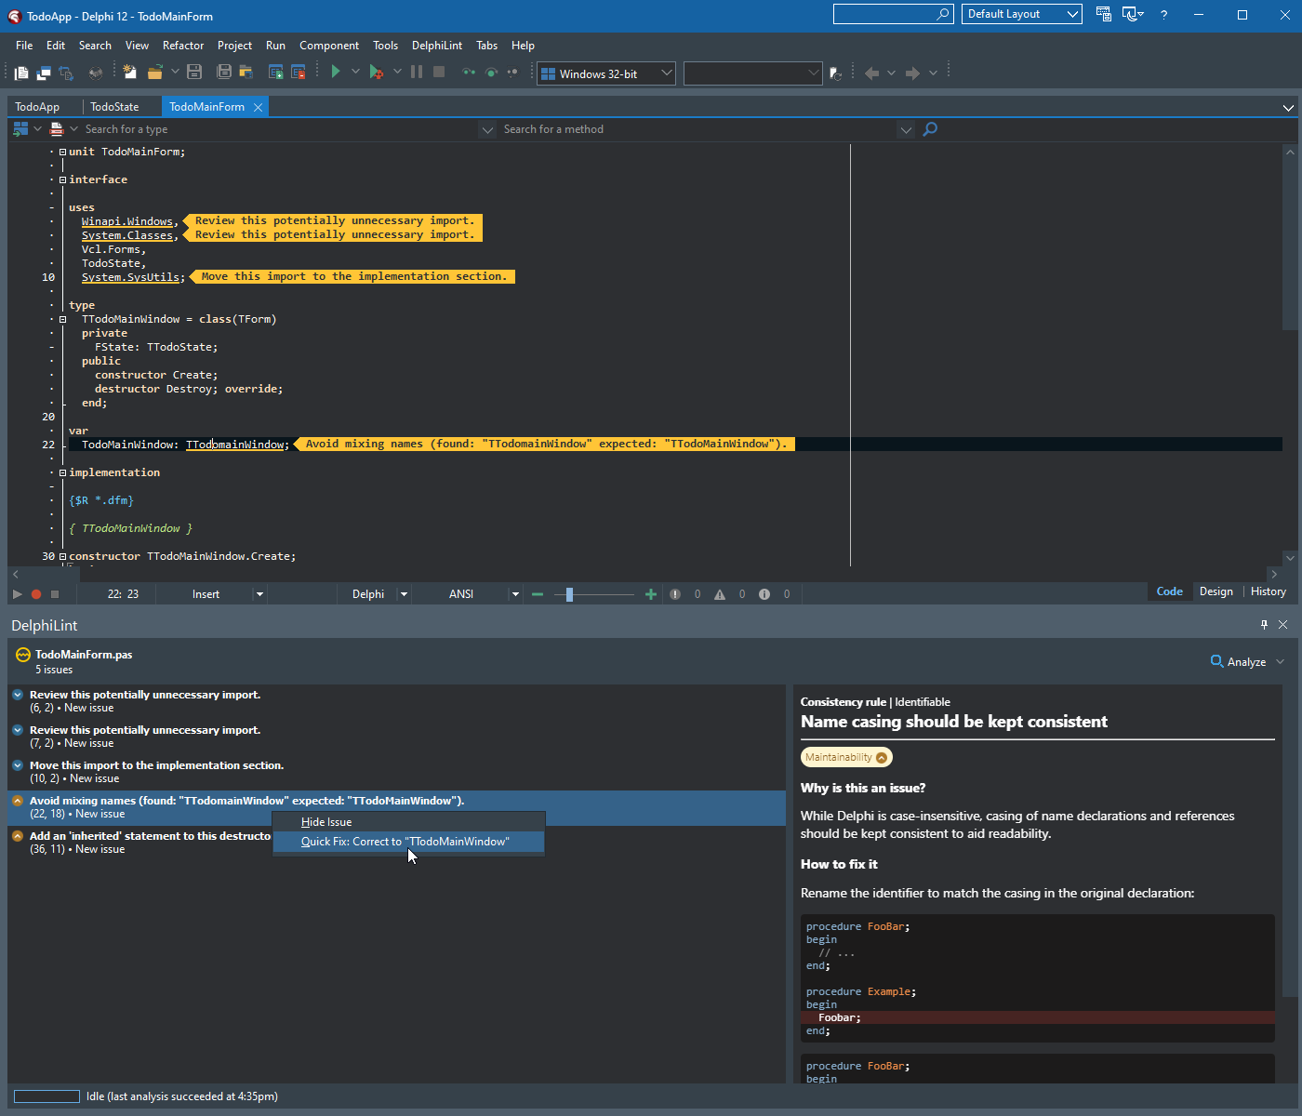The height and width of the screenshot is (1116, 1302).
Task: Click the Help question mark in title bar
Action: (x=1163, y=15)
